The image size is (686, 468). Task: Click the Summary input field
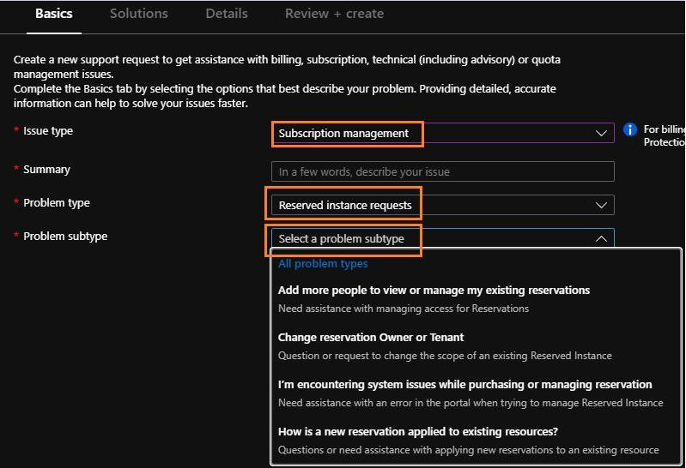[443, 171]
